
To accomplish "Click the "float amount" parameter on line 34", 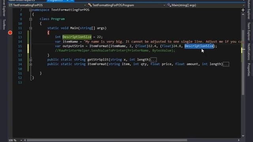I will (x=187, y=64).
